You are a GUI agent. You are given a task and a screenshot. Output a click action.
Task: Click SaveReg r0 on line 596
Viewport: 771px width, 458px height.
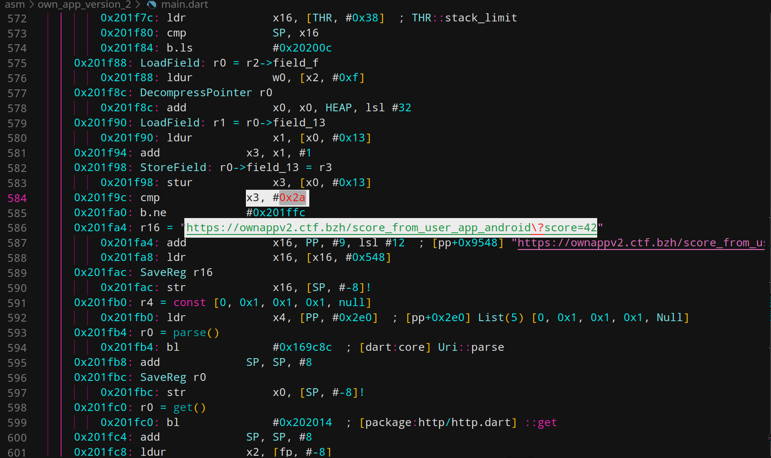click(173, 377)
